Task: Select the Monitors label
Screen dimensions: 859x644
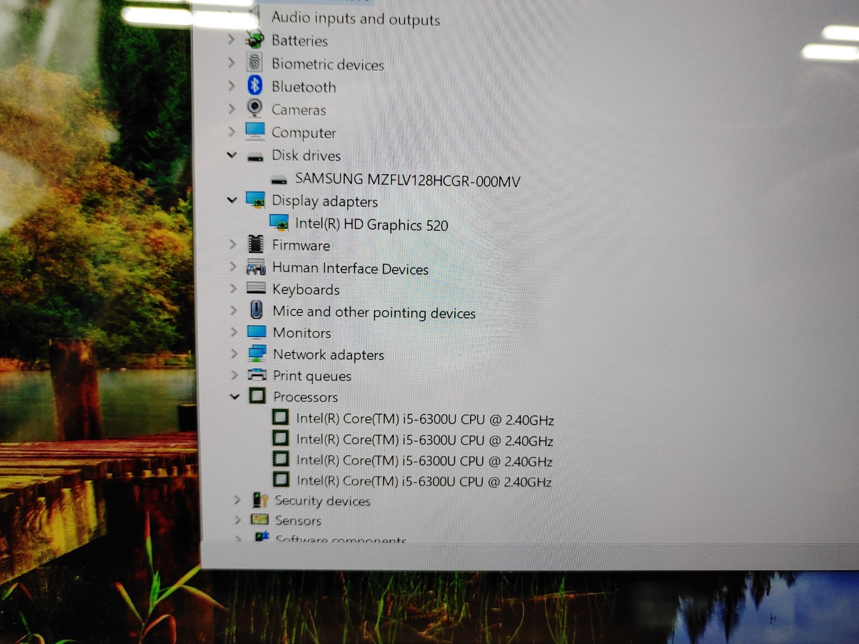Action: [302, 333]
